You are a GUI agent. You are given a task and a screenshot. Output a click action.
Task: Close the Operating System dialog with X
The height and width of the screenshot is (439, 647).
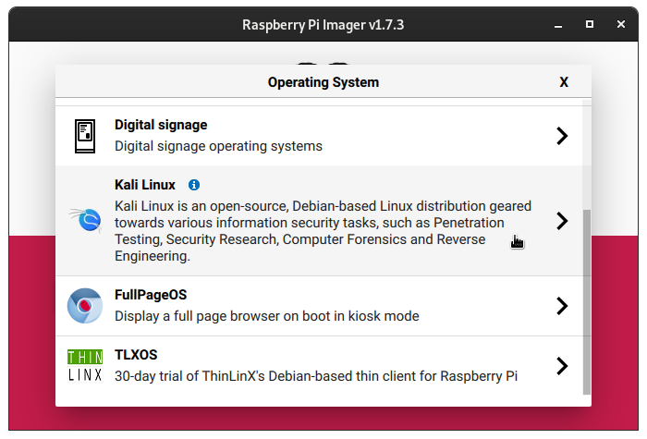tap(564, 82)
